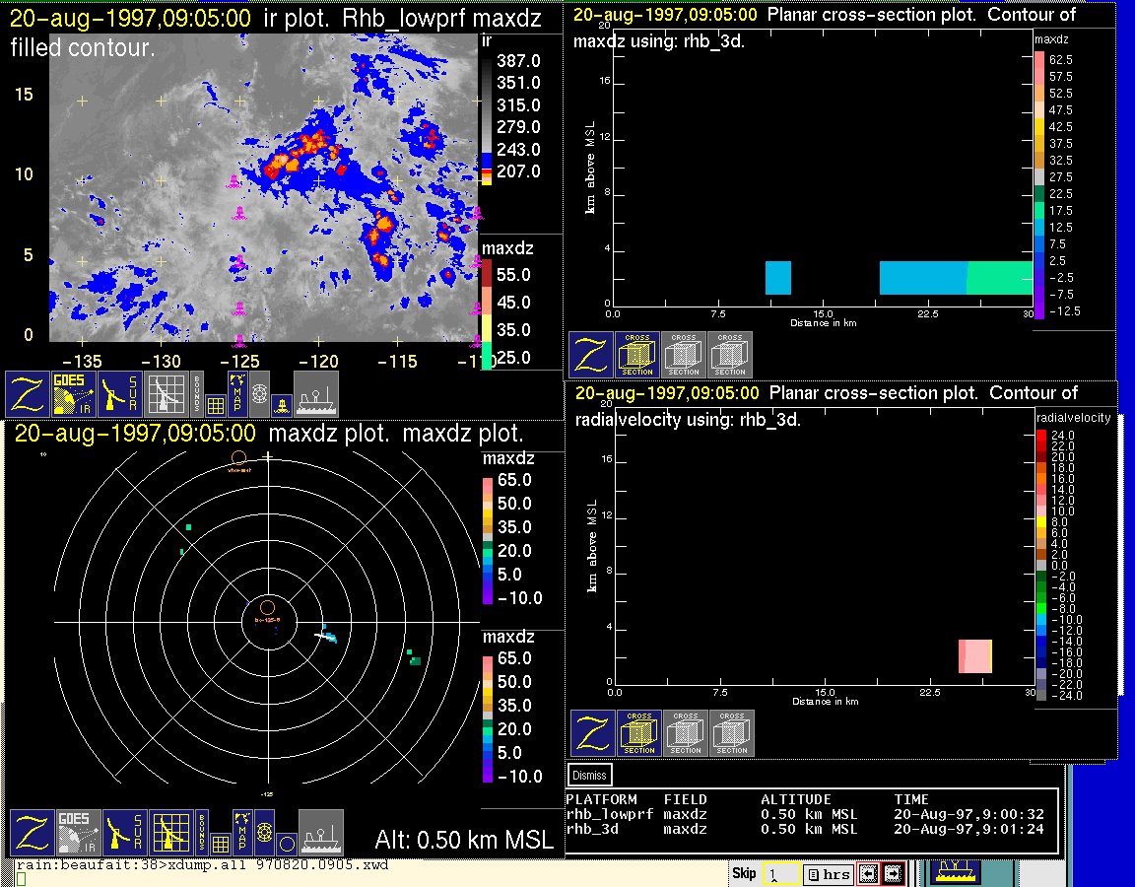
Task: Click the third cross section cube in radialvelocity panel
Action: click(731, 733)
